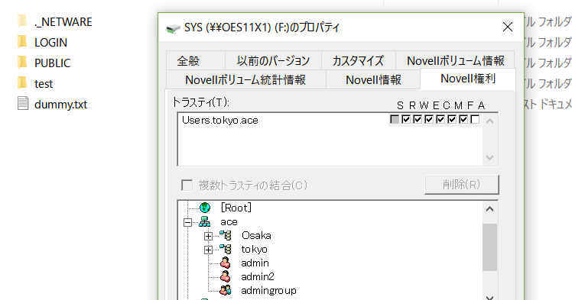Toggle the C right for Users.tokyo.ace
Viewport: 572px width, 300px height.
pos(440,119)
